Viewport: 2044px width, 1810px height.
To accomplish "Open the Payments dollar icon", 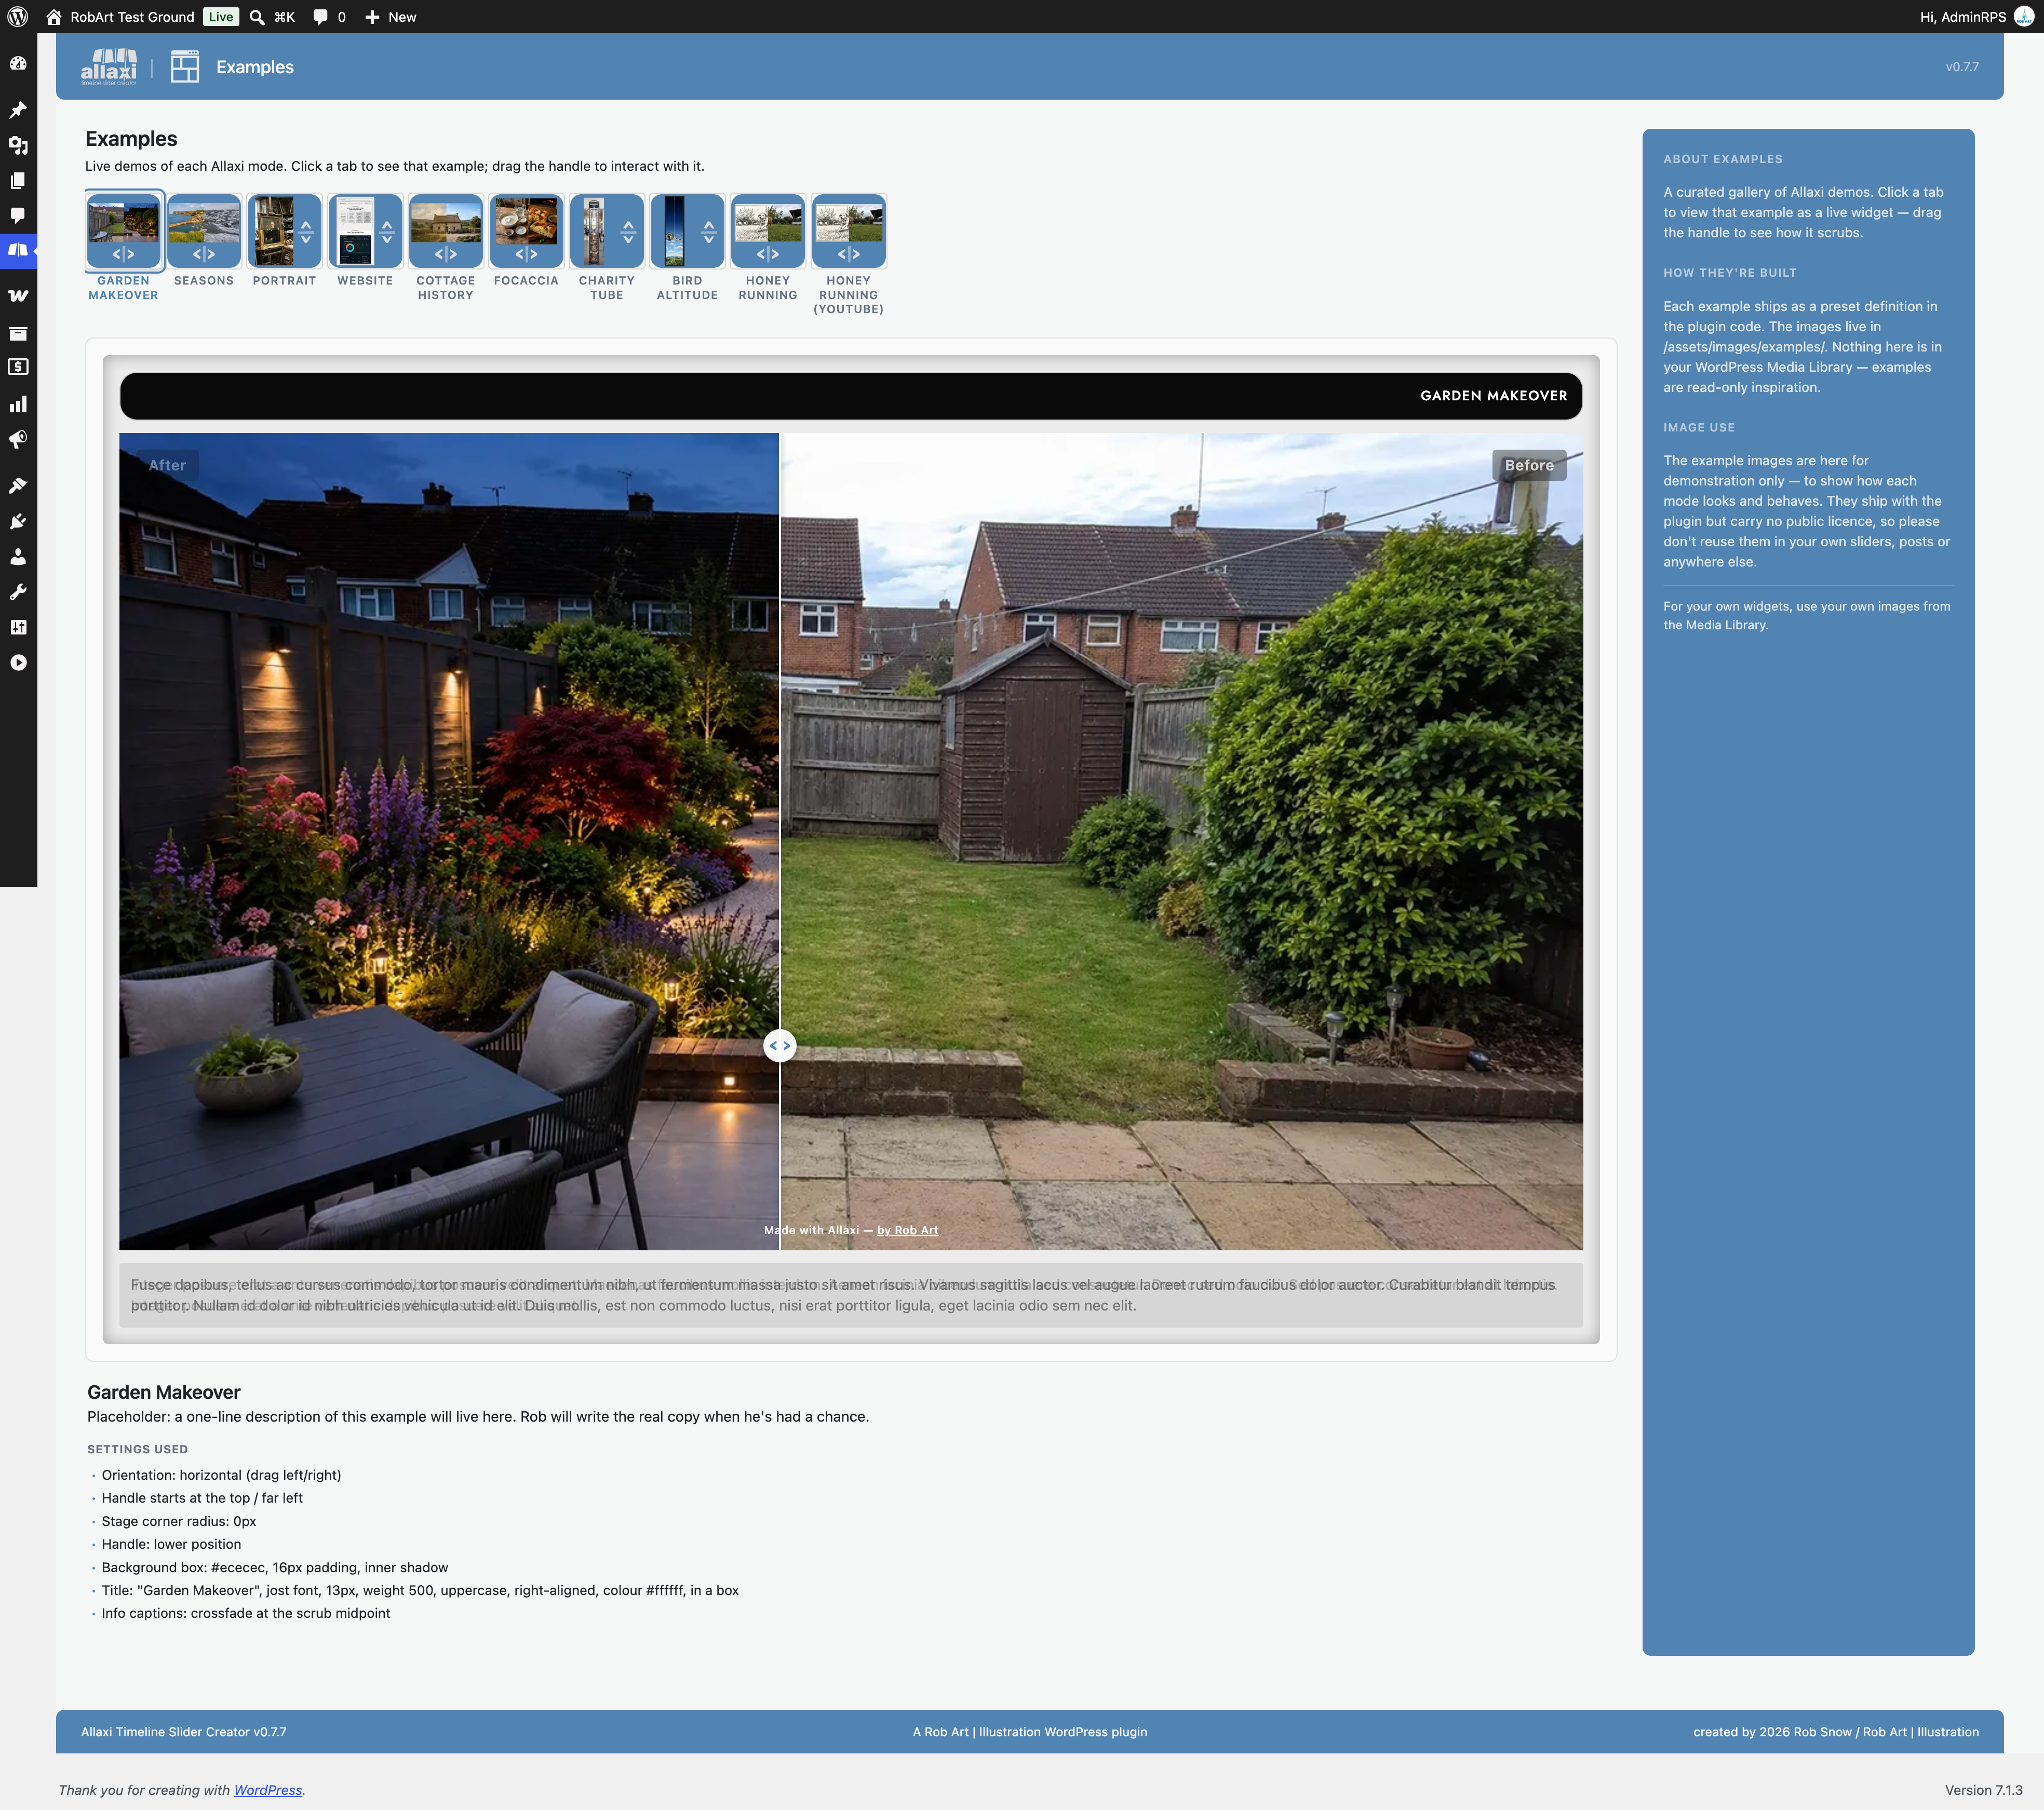I will click(x=18, y=367).
